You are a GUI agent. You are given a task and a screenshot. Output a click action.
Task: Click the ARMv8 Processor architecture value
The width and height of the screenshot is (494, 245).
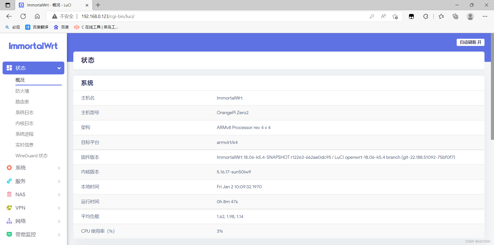coord(244,128)
